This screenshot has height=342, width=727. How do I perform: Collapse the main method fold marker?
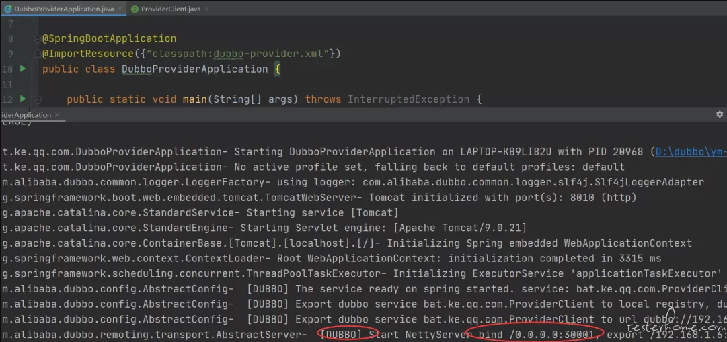click(x=38, y=99)
